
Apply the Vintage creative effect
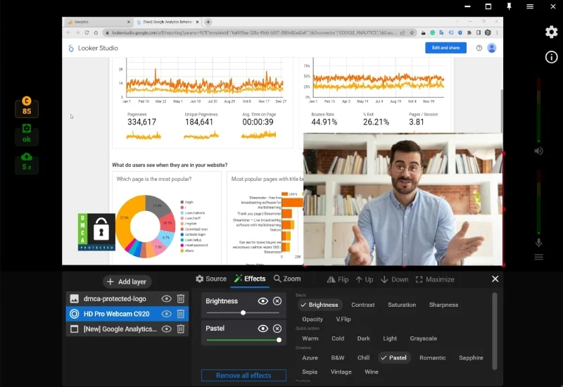pyautogui.click(x=341, y=372)
